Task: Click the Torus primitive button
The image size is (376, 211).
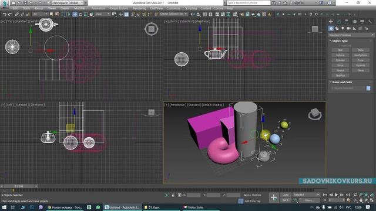Action: (x=340, y=65)
